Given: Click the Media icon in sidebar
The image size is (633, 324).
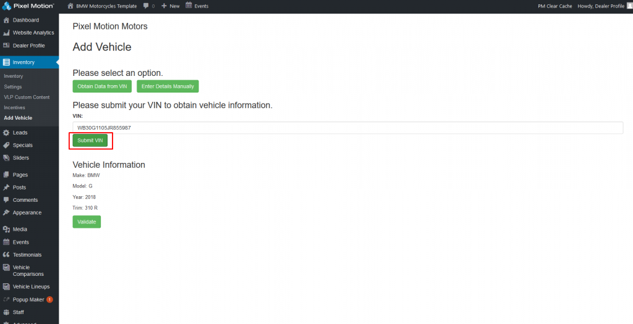Looking at the screenshot, I should pyautogui.click(x=6, y=230).
